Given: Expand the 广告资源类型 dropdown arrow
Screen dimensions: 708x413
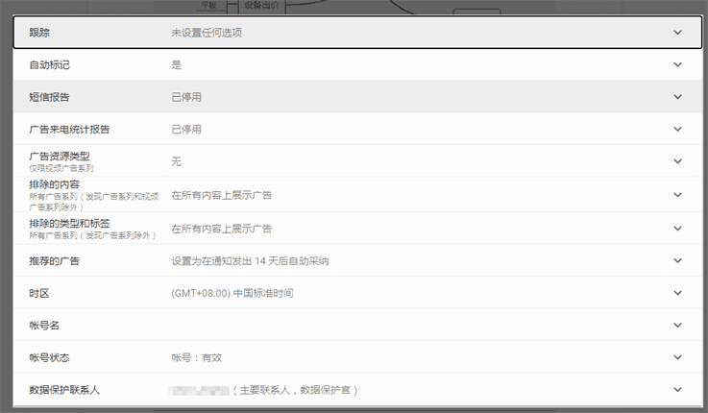Looking at the screenshot, I should [677, 161].
